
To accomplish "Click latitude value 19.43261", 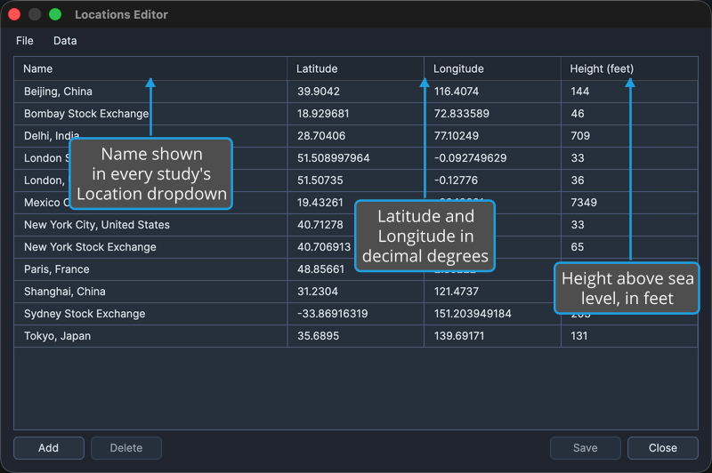I will [320, 202].
